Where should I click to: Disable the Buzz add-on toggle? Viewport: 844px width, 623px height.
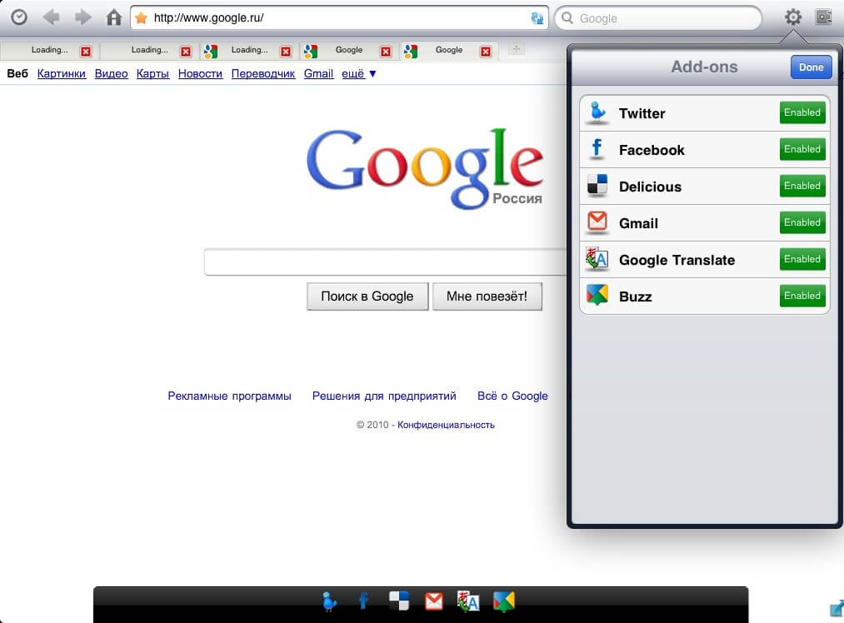802,296
